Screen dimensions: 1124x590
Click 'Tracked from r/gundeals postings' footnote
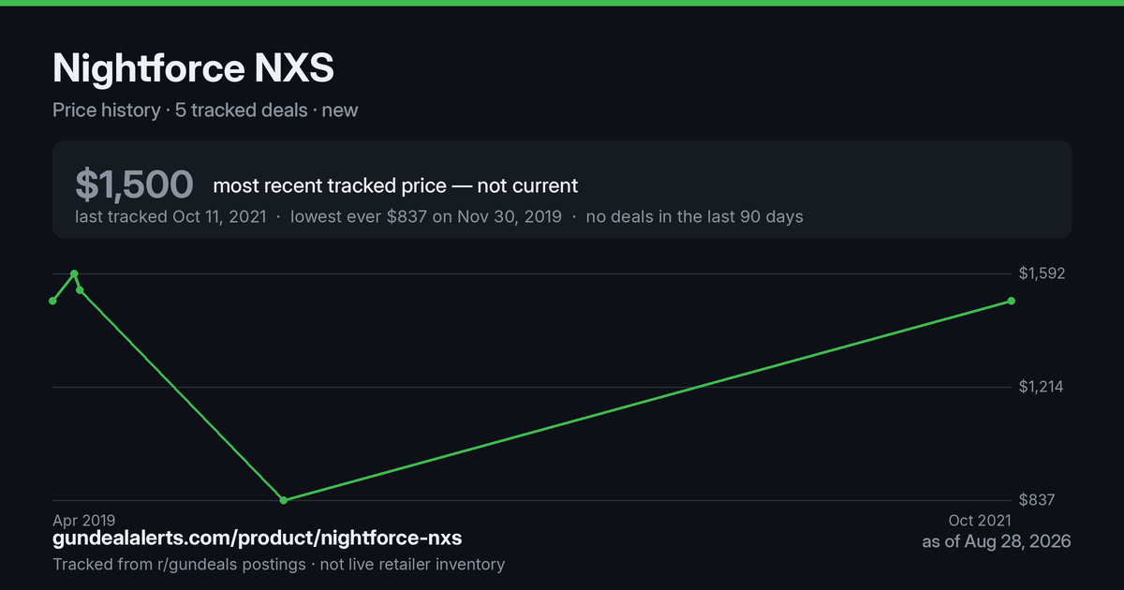point(179,564)
